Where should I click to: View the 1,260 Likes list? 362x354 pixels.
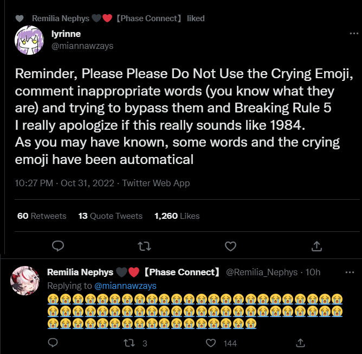177,216
